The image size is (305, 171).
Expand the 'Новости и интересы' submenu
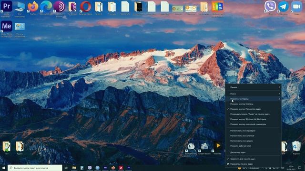pos(253,99)
